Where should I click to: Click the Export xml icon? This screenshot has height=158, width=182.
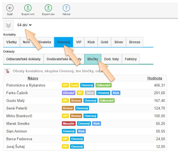point(28,8)
